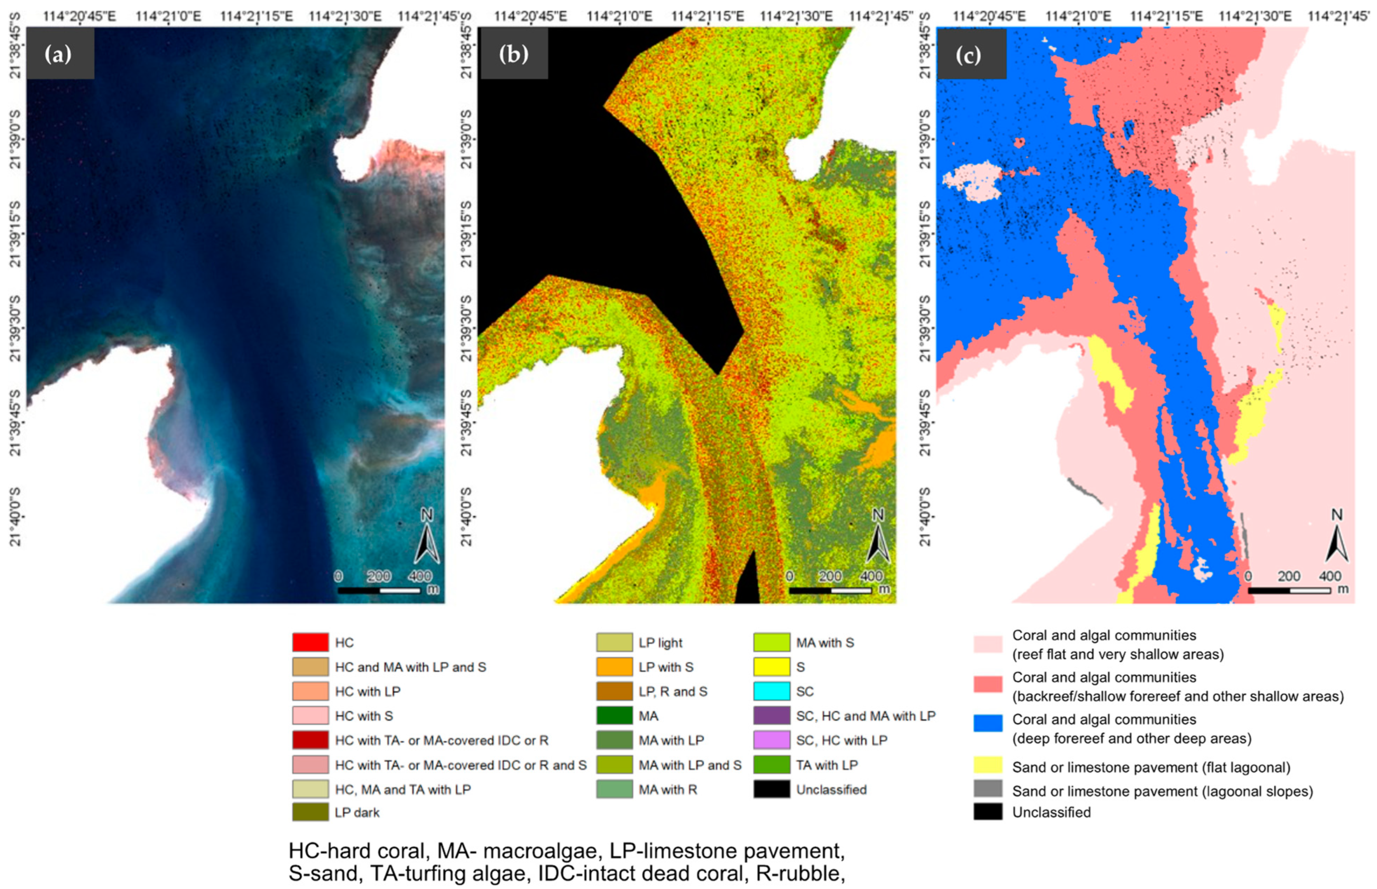This screenshot has width=1377, height=889.
Task: Click the HC with LP legend swatch
Action: click(310, 691)
